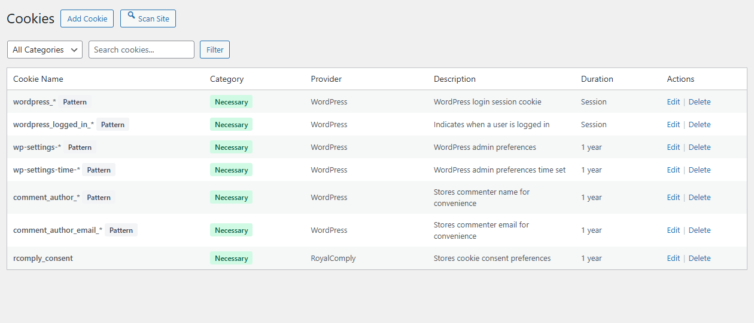Click 'WordPress admin preferences time set' description
The height and width of the screenshot is (323, 754).
500,170
